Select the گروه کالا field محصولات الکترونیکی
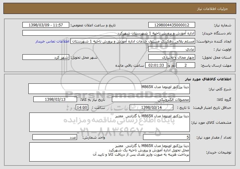 click(x=151, y=100)
